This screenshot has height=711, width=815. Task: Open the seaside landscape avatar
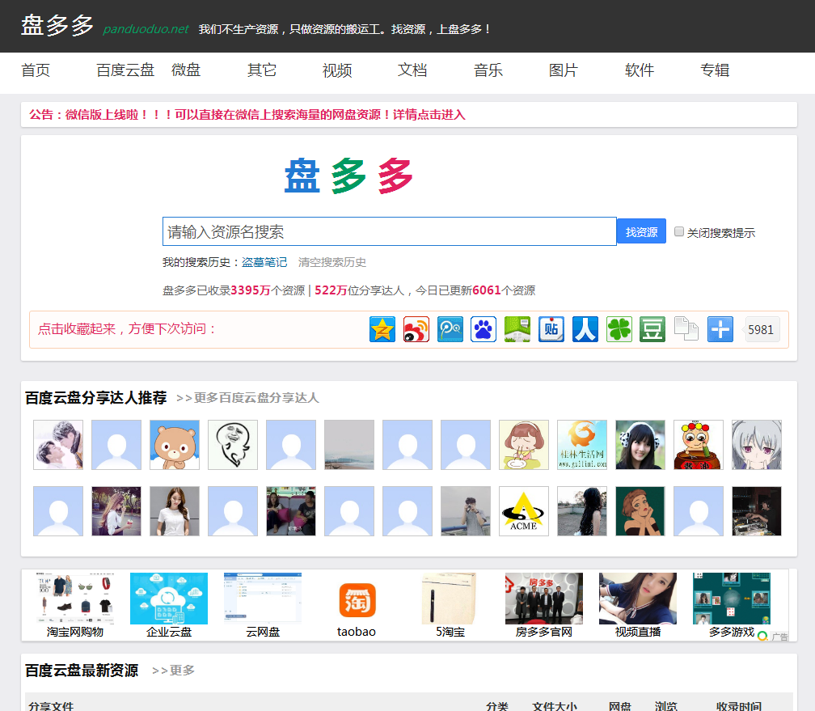[349, 445]
